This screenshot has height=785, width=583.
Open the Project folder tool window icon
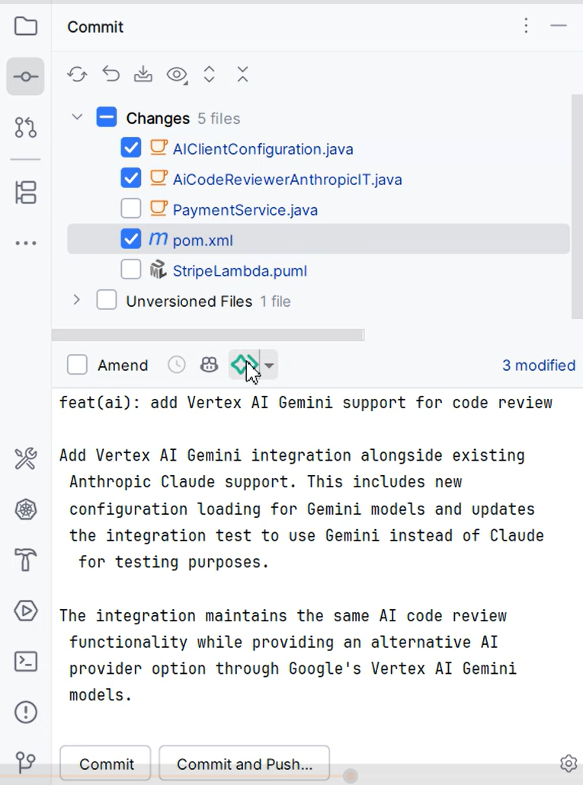click(x=25, y=25)
